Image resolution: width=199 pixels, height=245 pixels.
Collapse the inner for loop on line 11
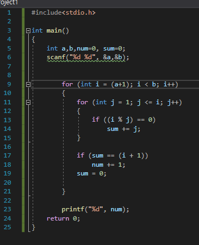[x=28, y=103]
